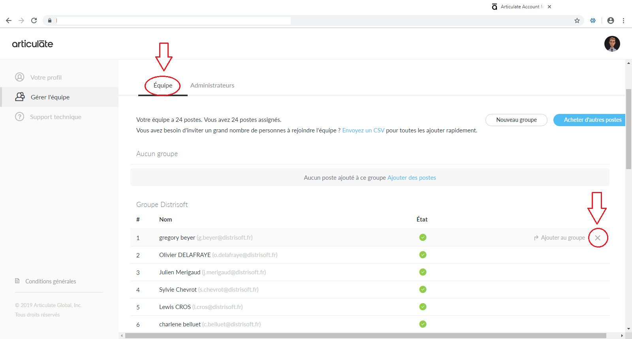Click charlene belluet's green status checkmark
This screenshot has height=339, width=632.
click(x=423, y=324)
